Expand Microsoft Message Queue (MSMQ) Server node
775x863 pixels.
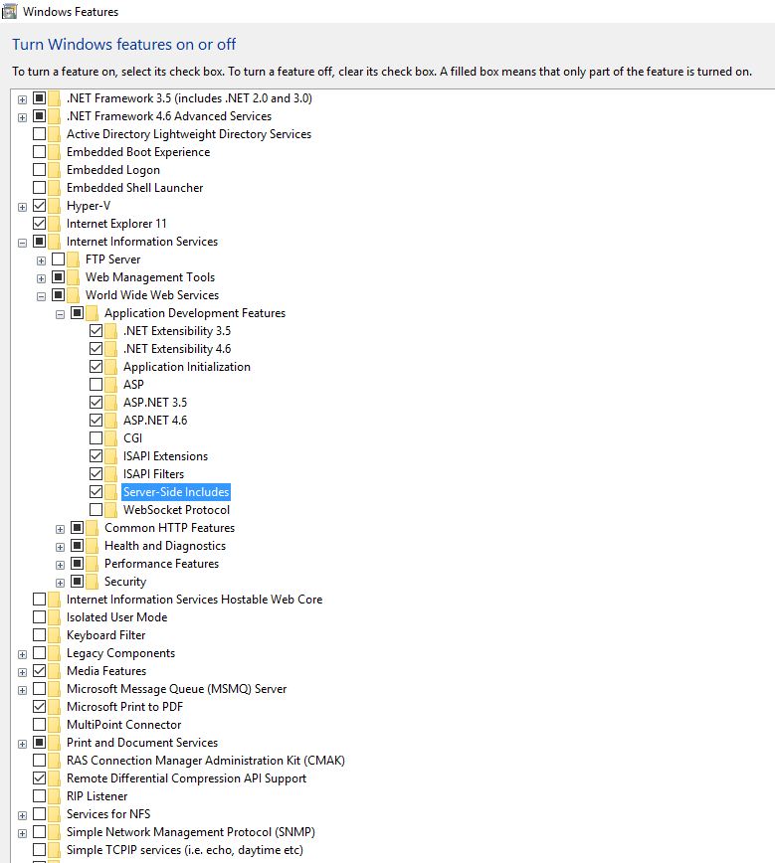click(22, 690)
